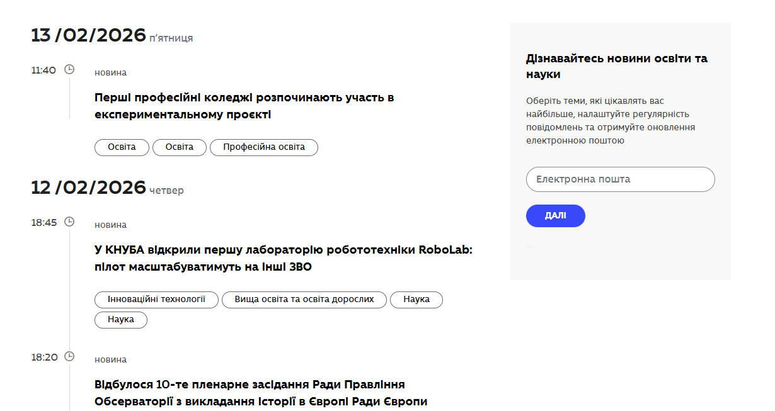Select the Наука tag beside Вища освіта
The height and width of the screenshot is (411, 775).
tap(416, 300)
